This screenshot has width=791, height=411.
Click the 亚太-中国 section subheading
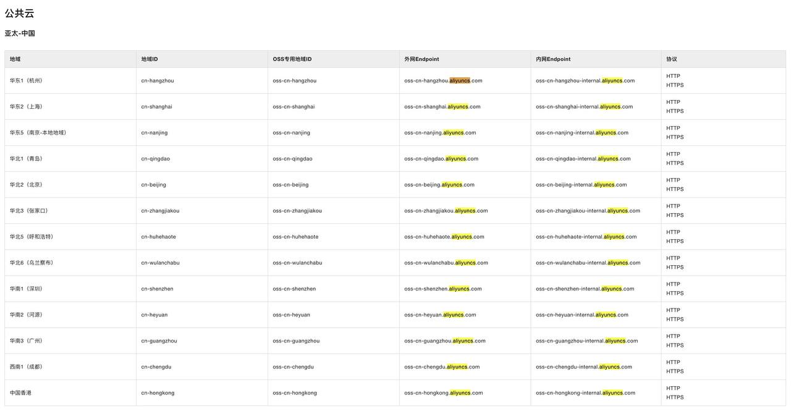coord(20,33)
